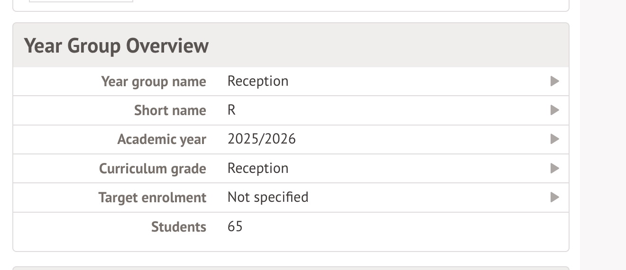Set the 'Not specified' target enrolment value
Screen dimensions: 626x270
[x=268, y=198]
